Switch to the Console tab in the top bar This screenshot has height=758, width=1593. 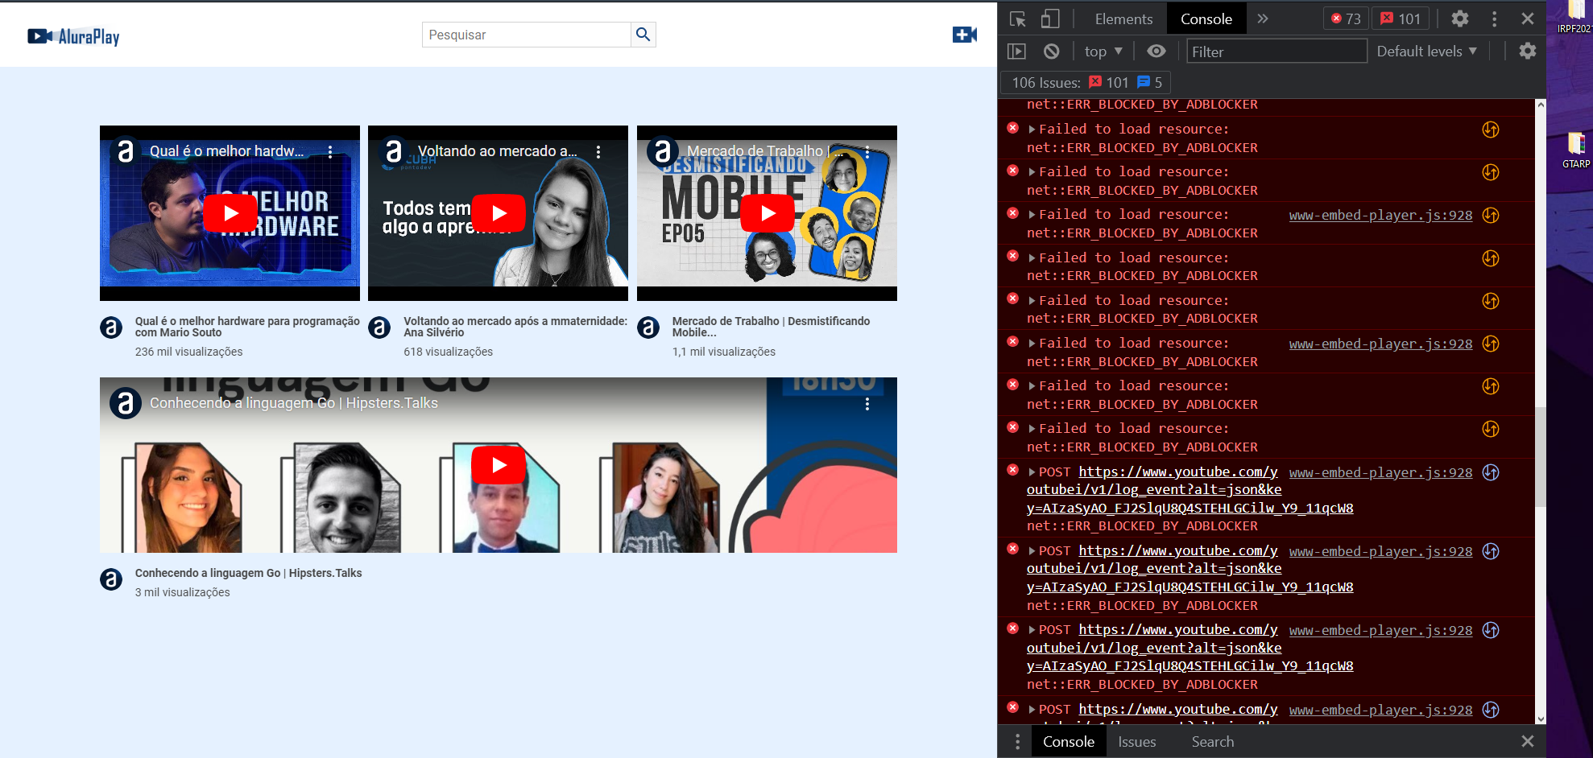coord(1206,19)
